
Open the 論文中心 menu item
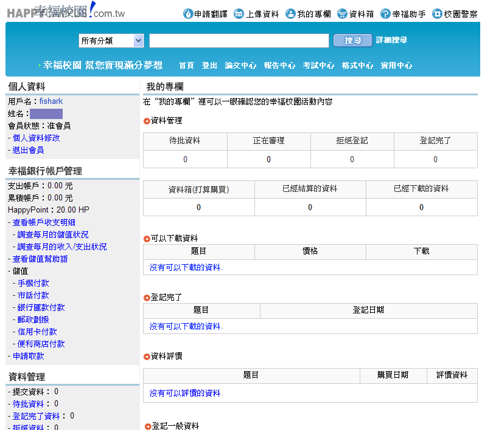240,66
